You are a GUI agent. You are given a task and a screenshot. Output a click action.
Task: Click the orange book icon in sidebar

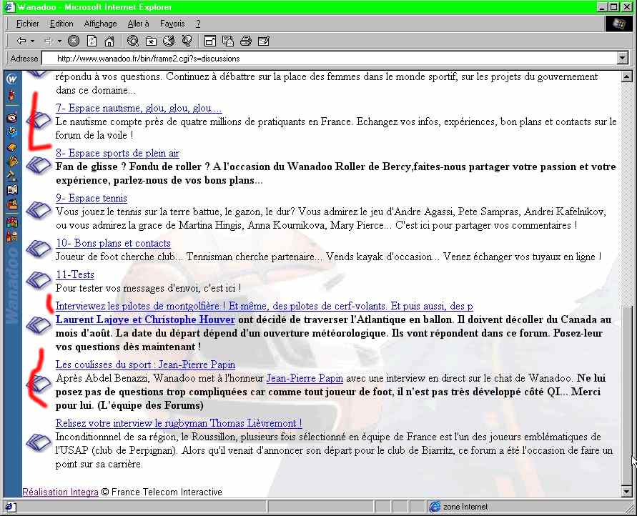12,147
